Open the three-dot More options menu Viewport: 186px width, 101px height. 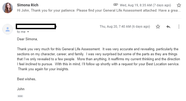point(179,27)
